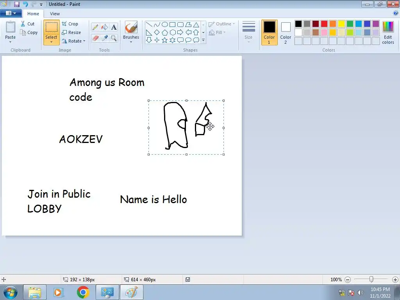Click the Save icon in quick access toolbar
Image resolution: width=400 pixels, height=300 pixels.
tap(17, 4)
